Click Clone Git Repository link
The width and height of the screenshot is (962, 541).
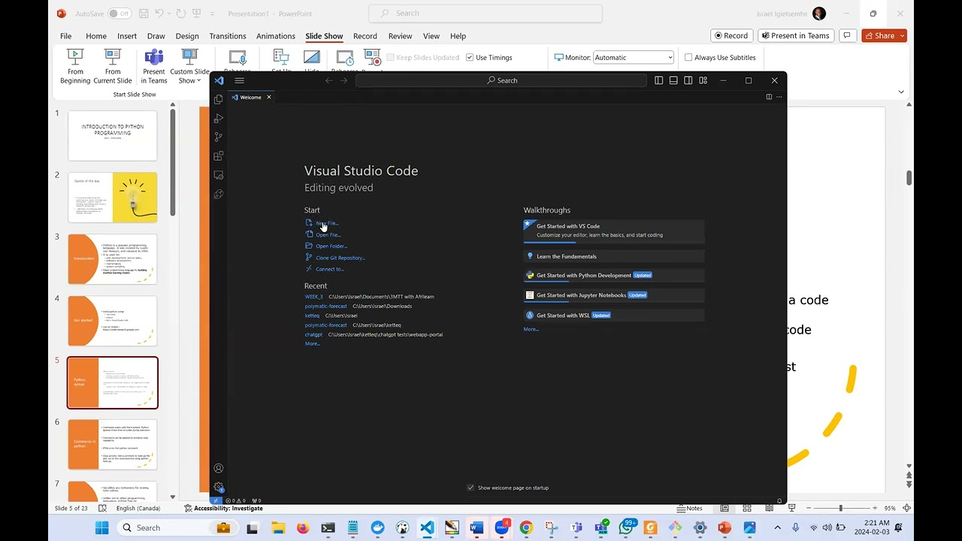[340, 258]
